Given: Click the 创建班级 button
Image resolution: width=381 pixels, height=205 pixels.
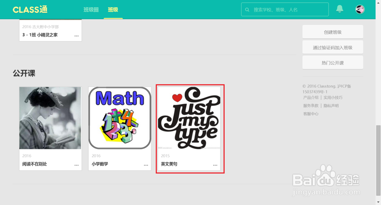Looking at the screenshot, I should (x=333, y=32).
